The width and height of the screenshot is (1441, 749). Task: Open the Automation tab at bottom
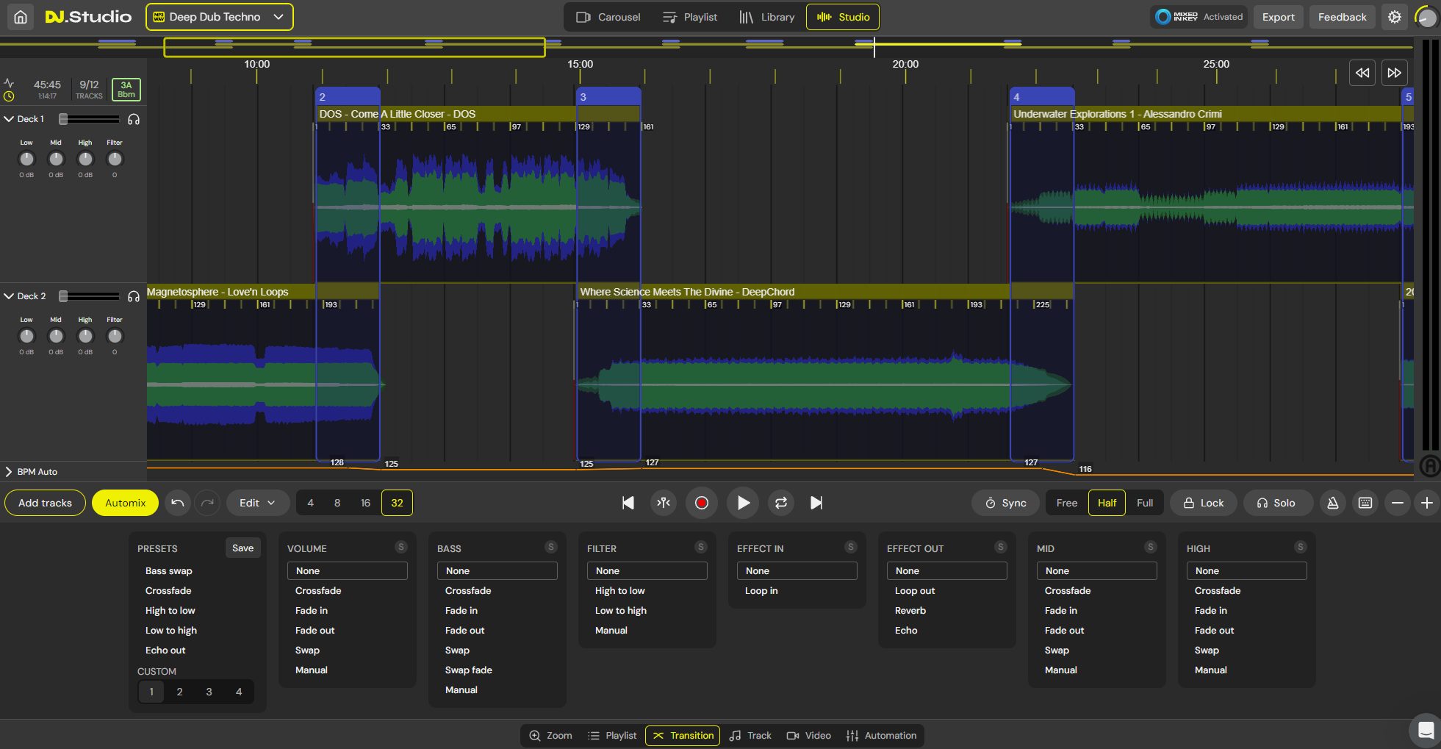[881, 735]
